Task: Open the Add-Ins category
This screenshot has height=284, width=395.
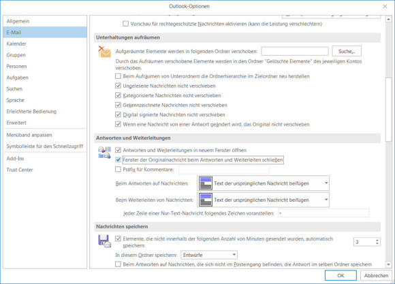Action: 45,158
